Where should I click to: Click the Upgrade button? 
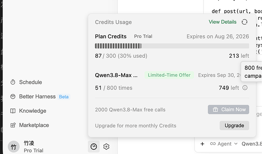[x=234, y=126]
